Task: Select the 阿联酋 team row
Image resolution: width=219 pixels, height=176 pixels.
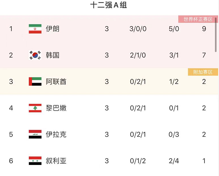Action: point(109,81)
